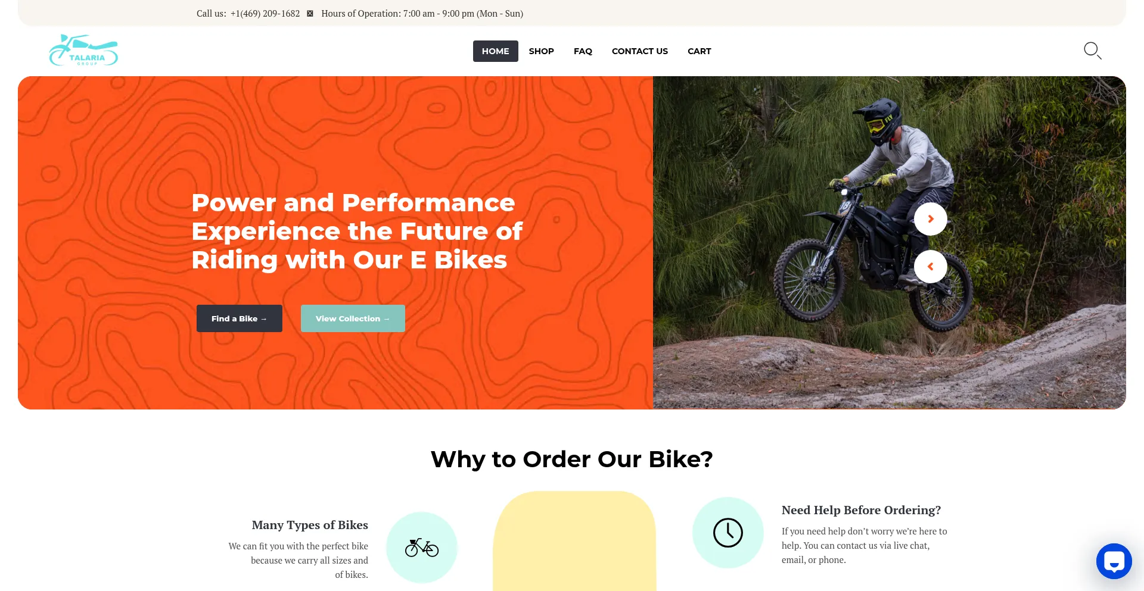The height and width of the screenshot is (591, 1144).
Task: Click the separator icon beside phone number
Action: pos(310,14)
